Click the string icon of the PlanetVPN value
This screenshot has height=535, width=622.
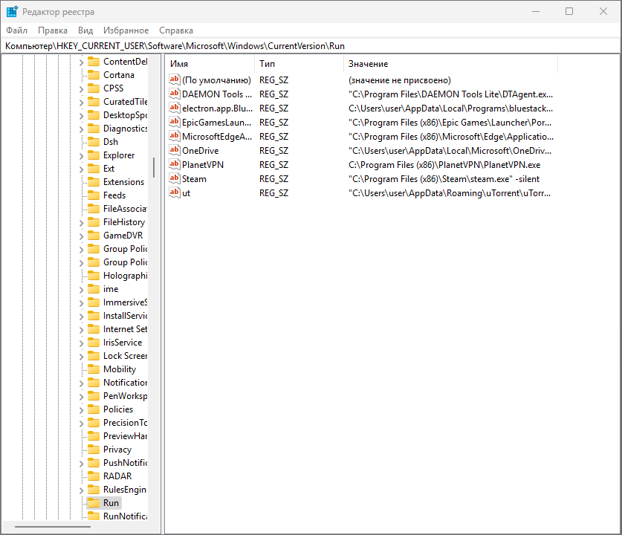tap(175, 164)
